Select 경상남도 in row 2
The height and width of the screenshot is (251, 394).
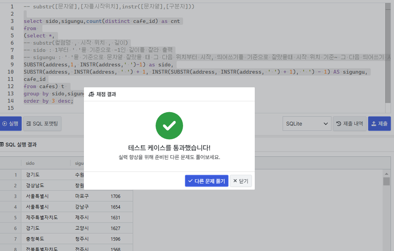(35, 185)
